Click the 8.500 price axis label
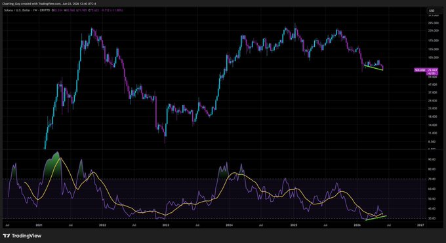446x243 pixels. [432, 141]
